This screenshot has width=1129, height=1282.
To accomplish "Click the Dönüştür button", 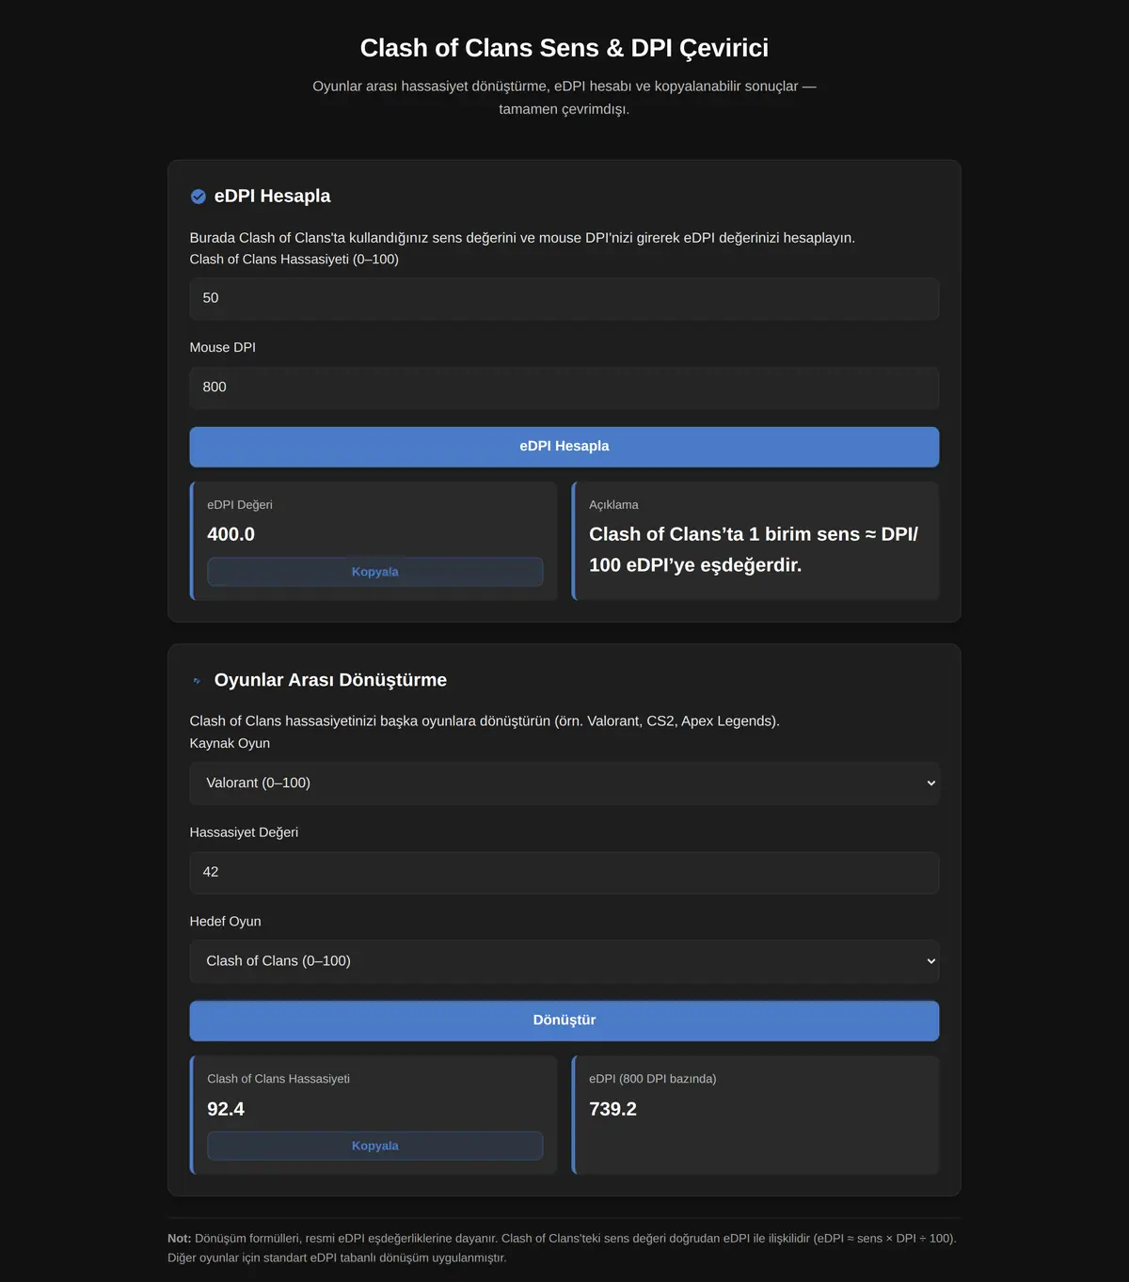I will click(x=564, y=1021).
